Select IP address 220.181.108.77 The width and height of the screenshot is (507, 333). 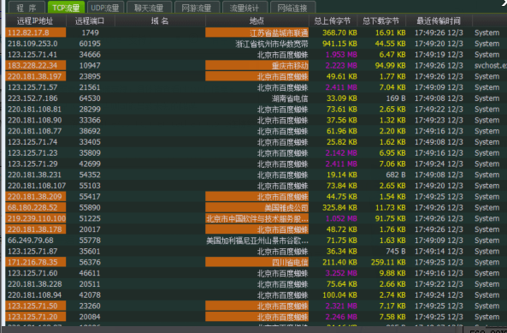tap(34, 131)
